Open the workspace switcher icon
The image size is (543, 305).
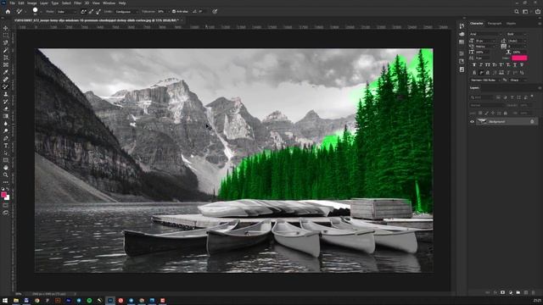526,11
